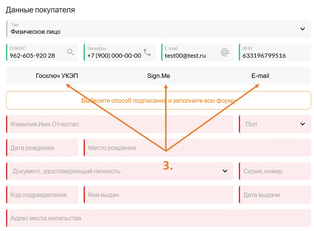This screenshot has height=231, width=314.
Task: Click the Телефон number field
Action: [x=120, y=52]
